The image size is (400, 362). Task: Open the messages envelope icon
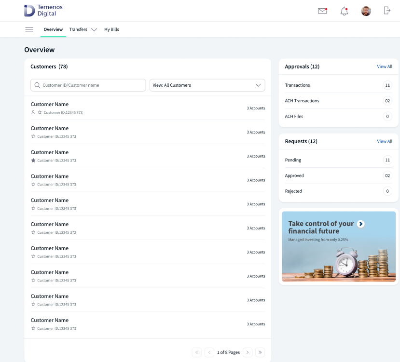(x=322, y=11)
